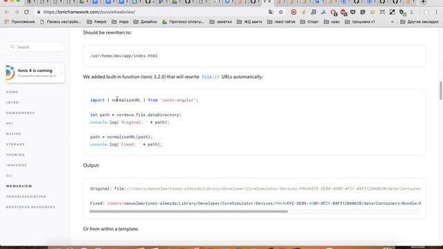Open API docs section
The image size is (443, 249).
9,123
